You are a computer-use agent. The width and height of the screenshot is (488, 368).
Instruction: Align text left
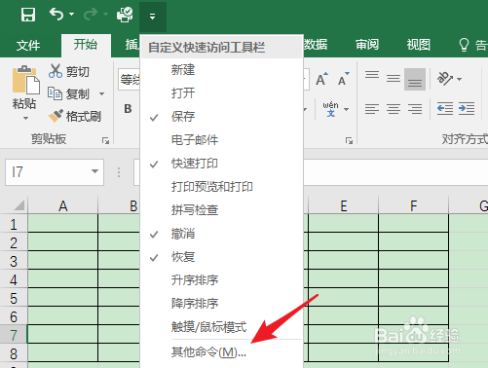coord(372,109)
